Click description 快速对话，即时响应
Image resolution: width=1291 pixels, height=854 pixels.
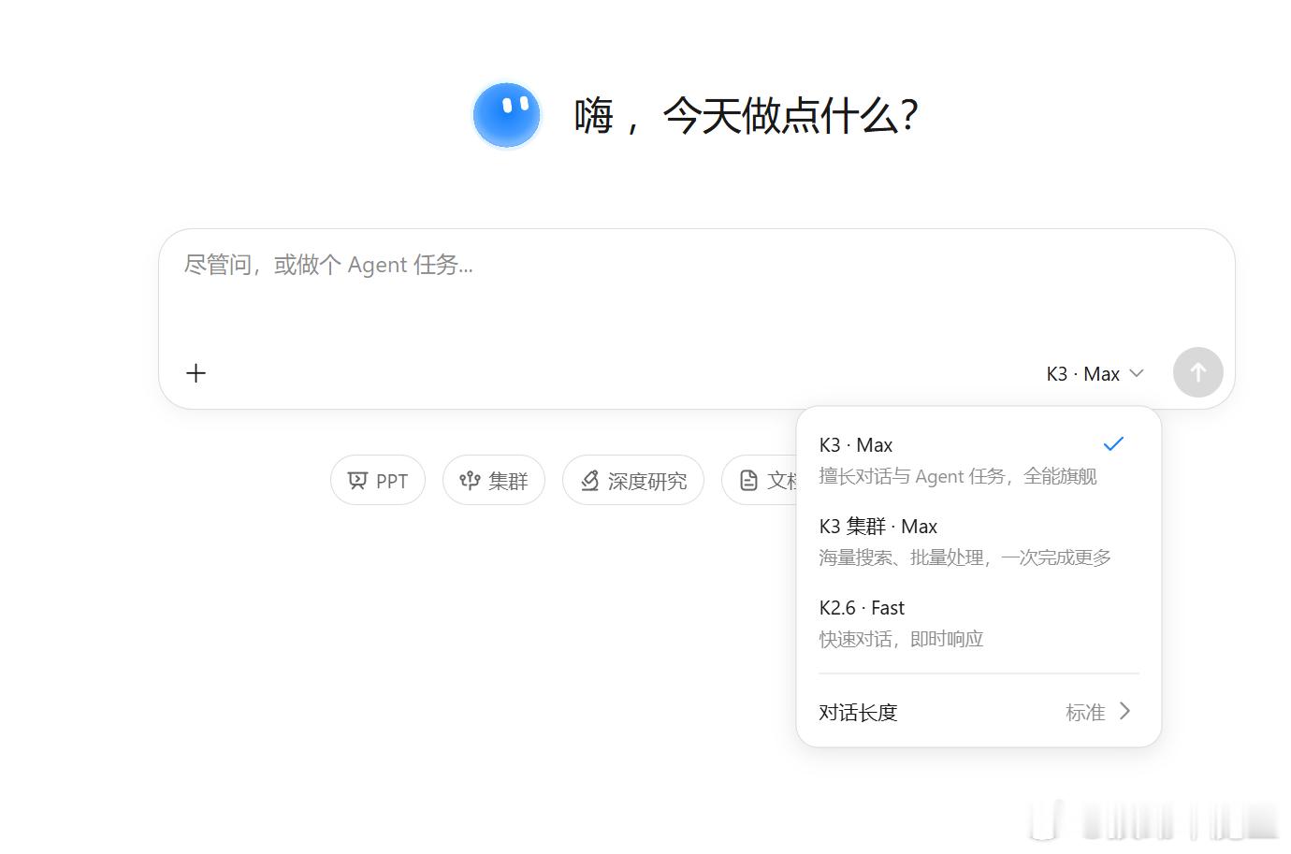tap(902, 639)
